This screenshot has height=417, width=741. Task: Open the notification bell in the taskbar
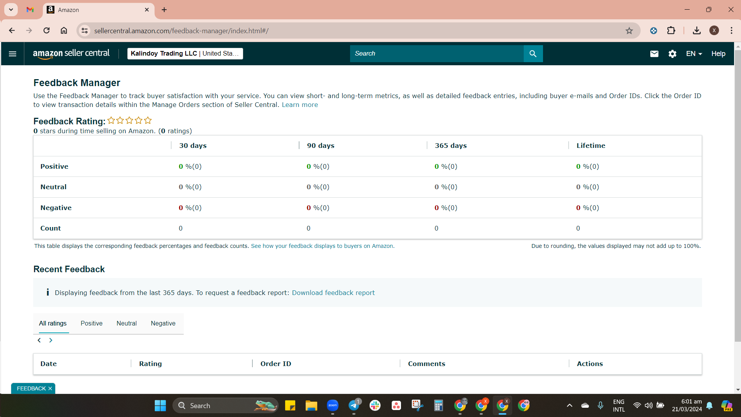(x=709, y=405)
